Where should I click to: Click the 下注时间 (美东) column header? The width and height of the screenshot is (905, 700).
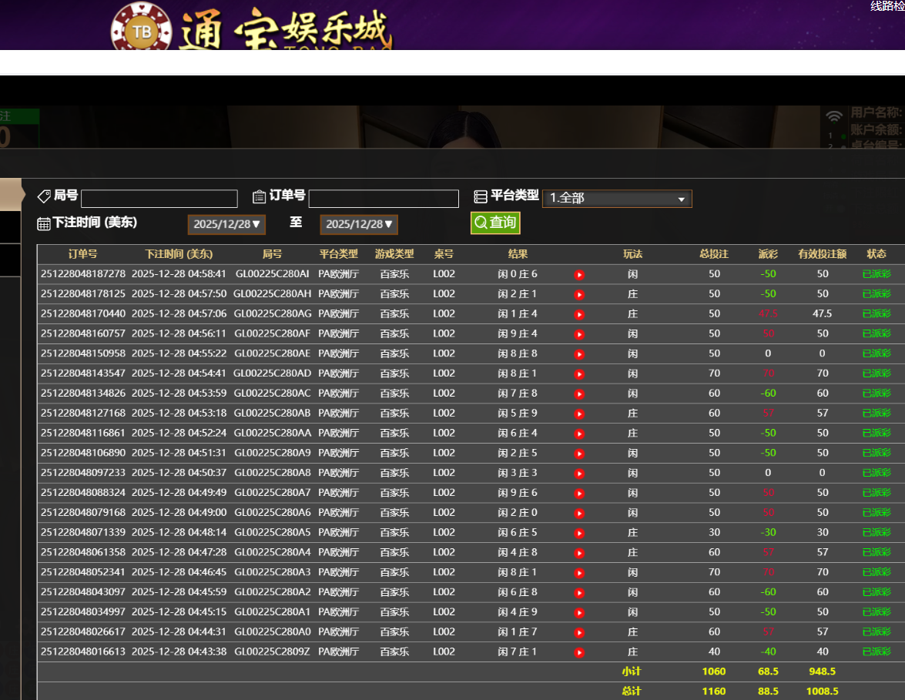(179, 254)
